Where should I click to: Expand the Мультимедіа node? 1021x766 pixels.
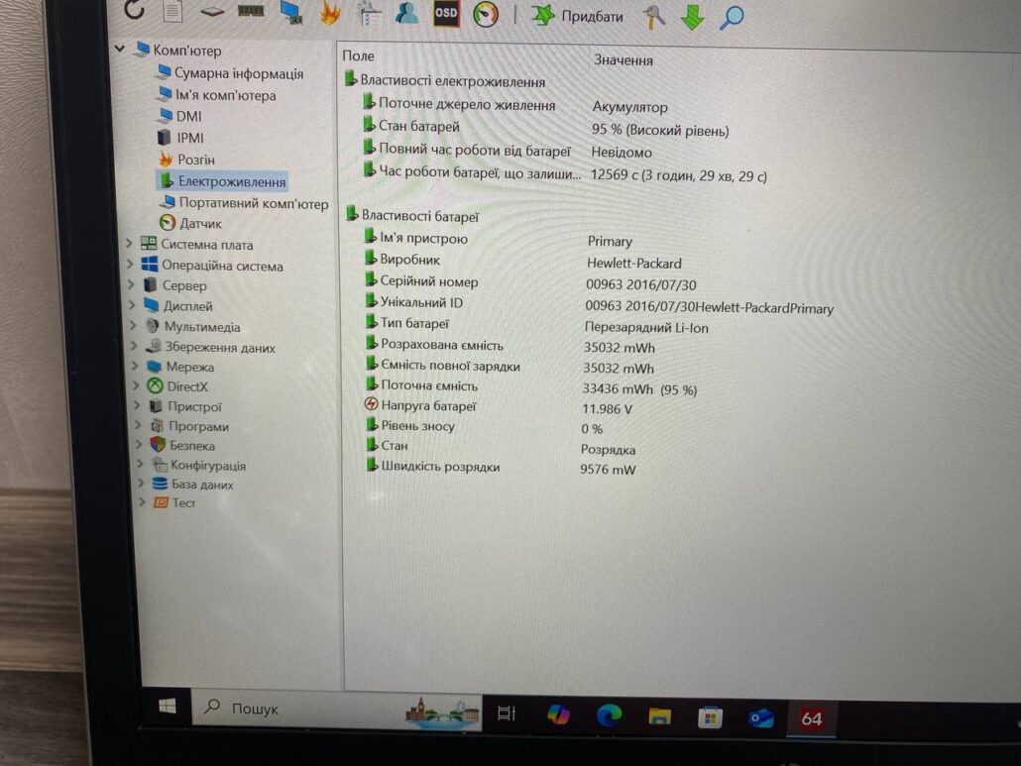tap(134, 325)
